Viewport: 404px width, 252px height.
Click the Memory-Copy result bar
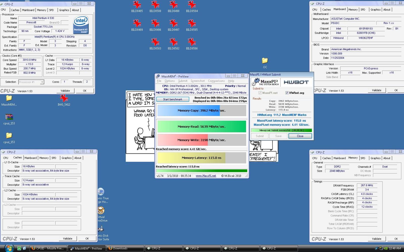[x=201, y=111]
